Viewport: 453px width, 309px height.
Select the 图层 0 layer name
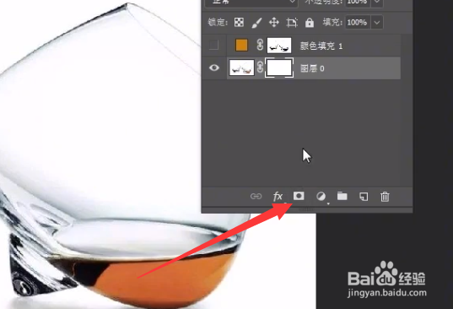(x=312, y=68)
